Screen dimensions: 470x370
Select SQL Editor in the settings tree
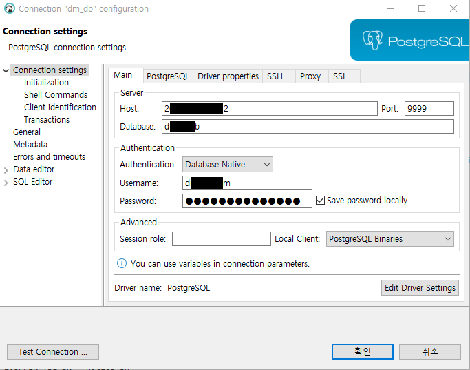32,182
